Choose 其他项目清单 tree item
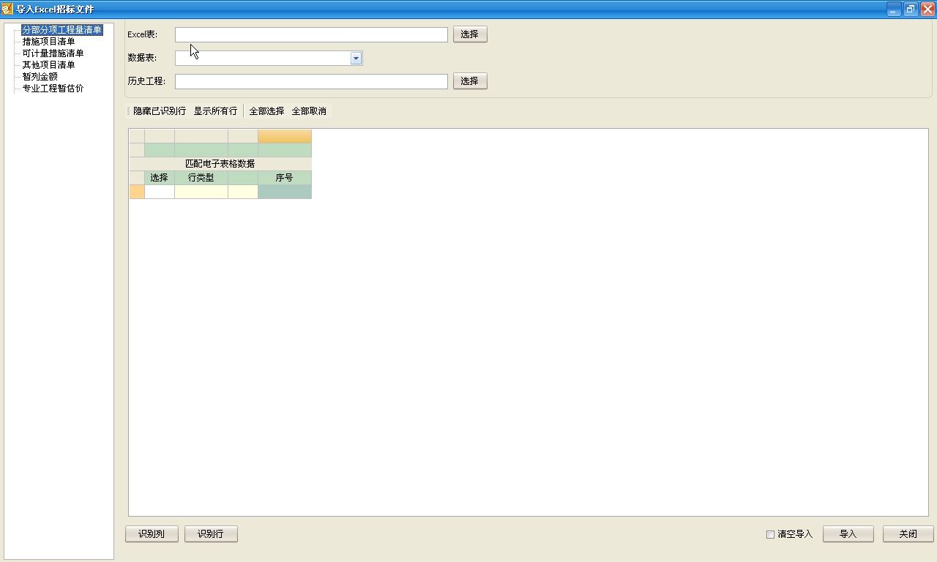 coord(48,65)
